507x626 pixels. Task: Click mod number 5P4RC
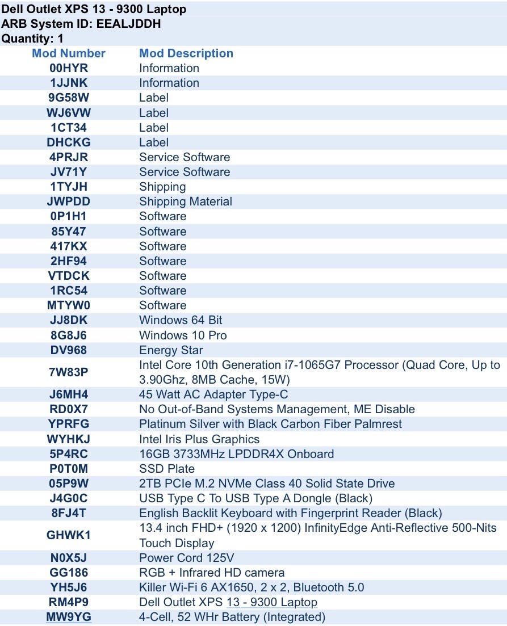point(69,453)
